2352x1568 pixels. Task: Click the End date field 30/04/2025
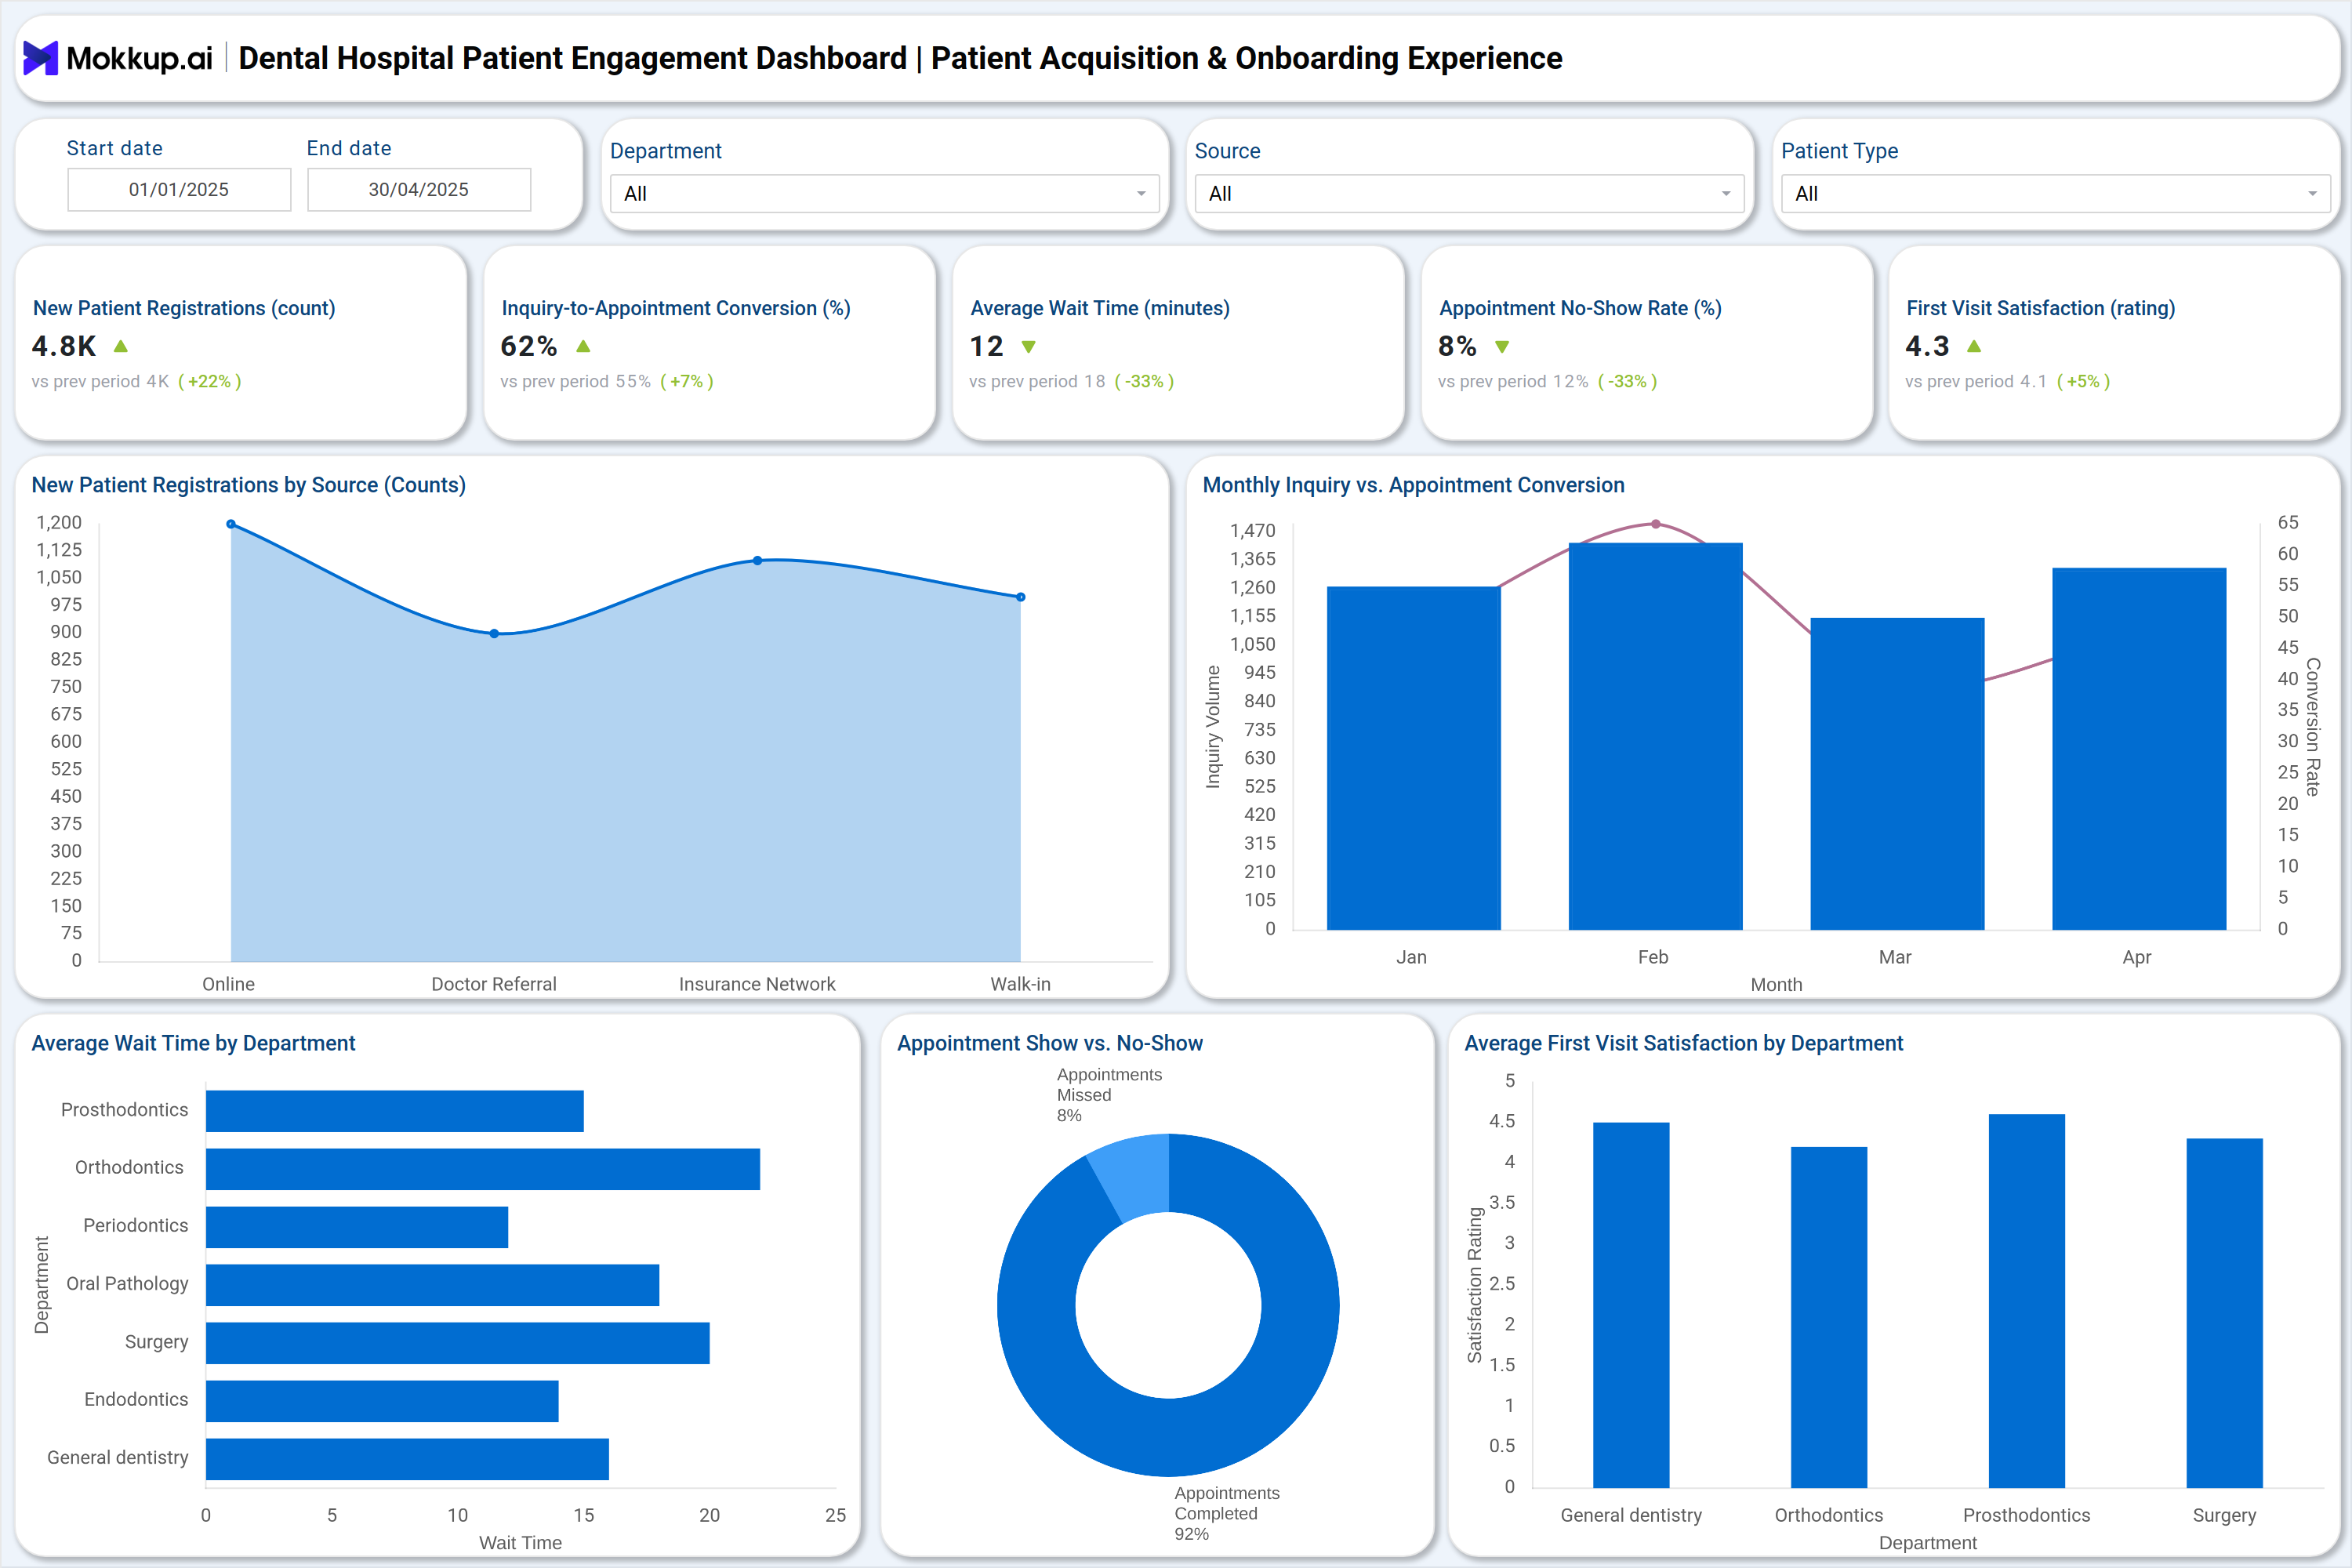tap(419, 190)
